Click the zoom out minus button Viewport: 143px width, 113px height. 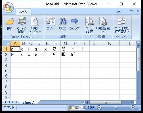(99, 108)
